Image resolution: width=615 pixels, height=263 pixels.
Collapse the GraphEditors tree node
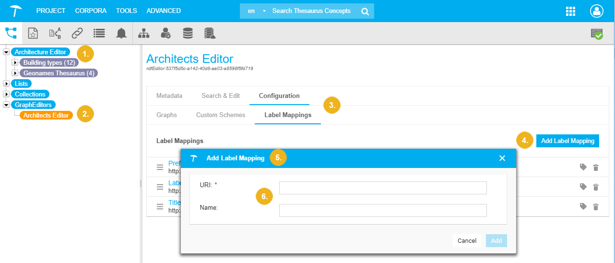point(6,105)
